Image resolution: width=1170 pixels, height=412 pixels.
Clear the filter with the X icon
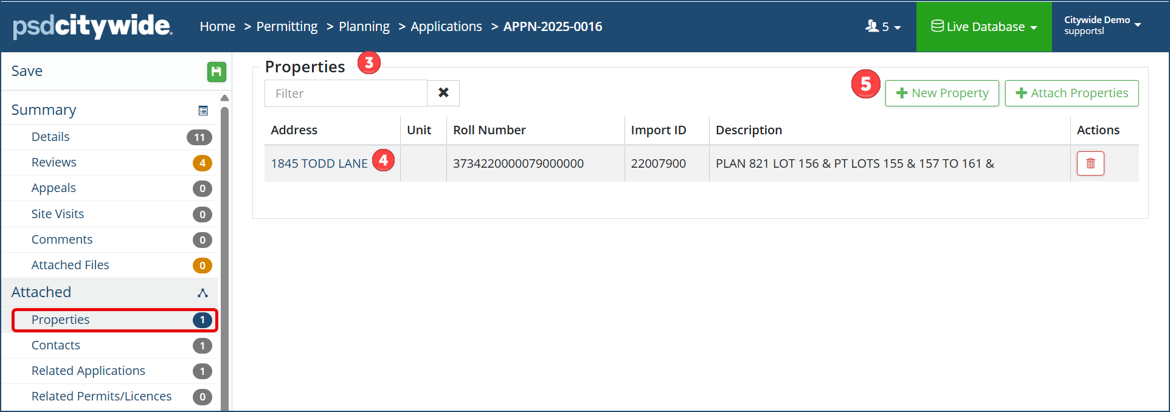pyautogui.click(x=443, y=93)
